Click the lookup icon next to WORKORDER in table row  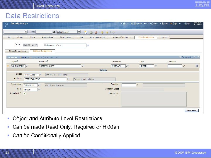(x=27, y=66)
